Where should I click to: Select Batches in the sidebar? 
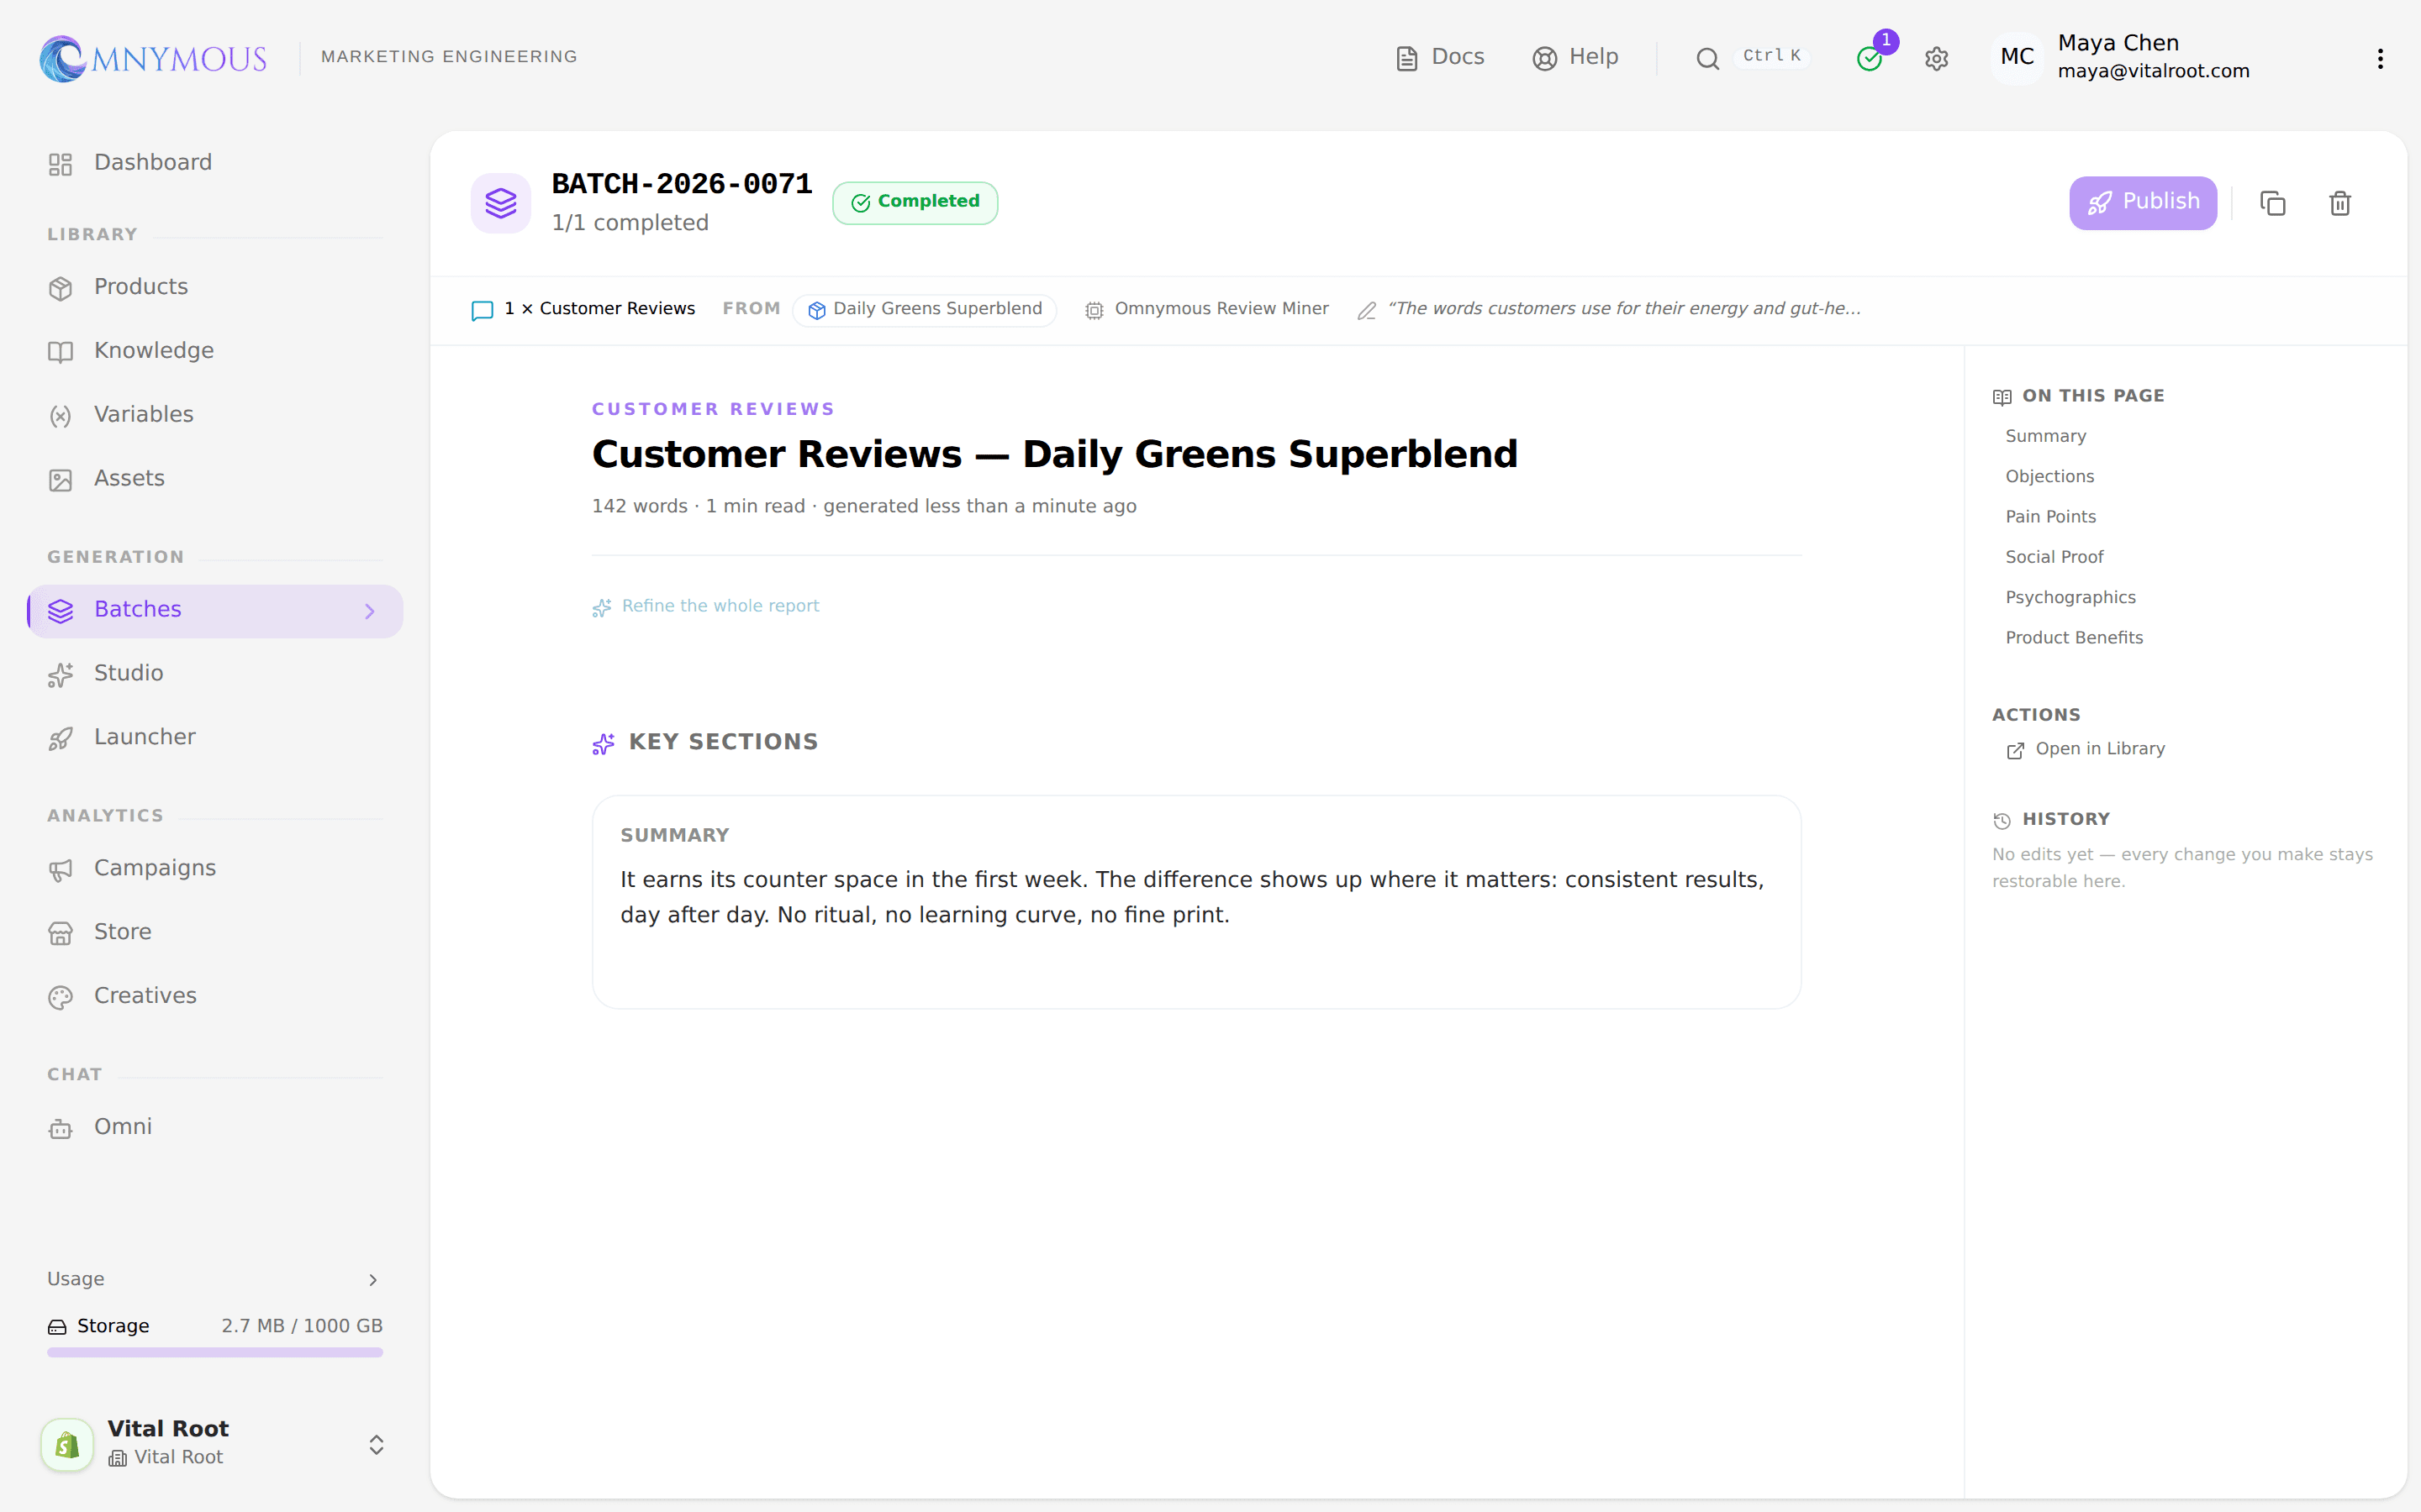coord(215,610)
